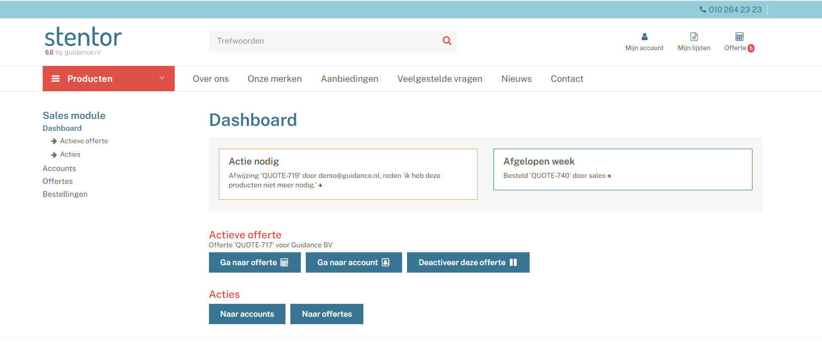Click the magnifying glass search icon

coord(447,41)
